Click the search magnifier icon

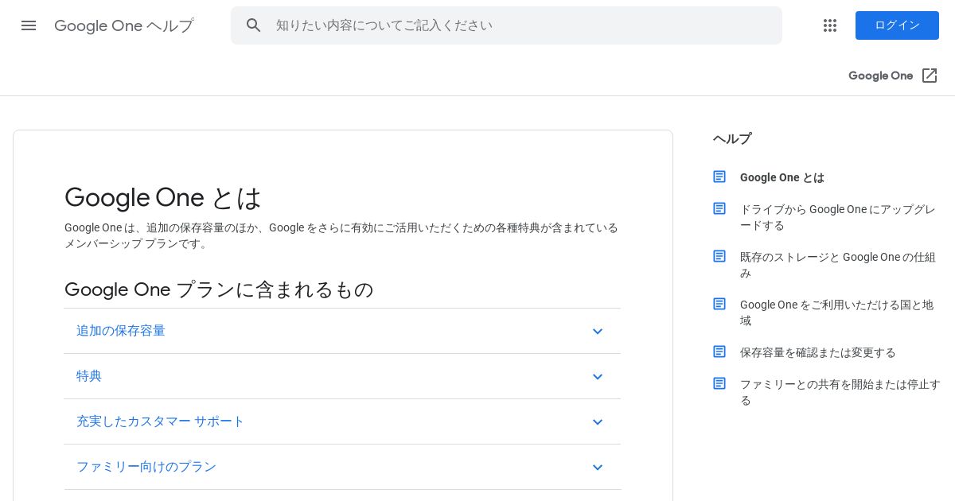pos(254,25)
